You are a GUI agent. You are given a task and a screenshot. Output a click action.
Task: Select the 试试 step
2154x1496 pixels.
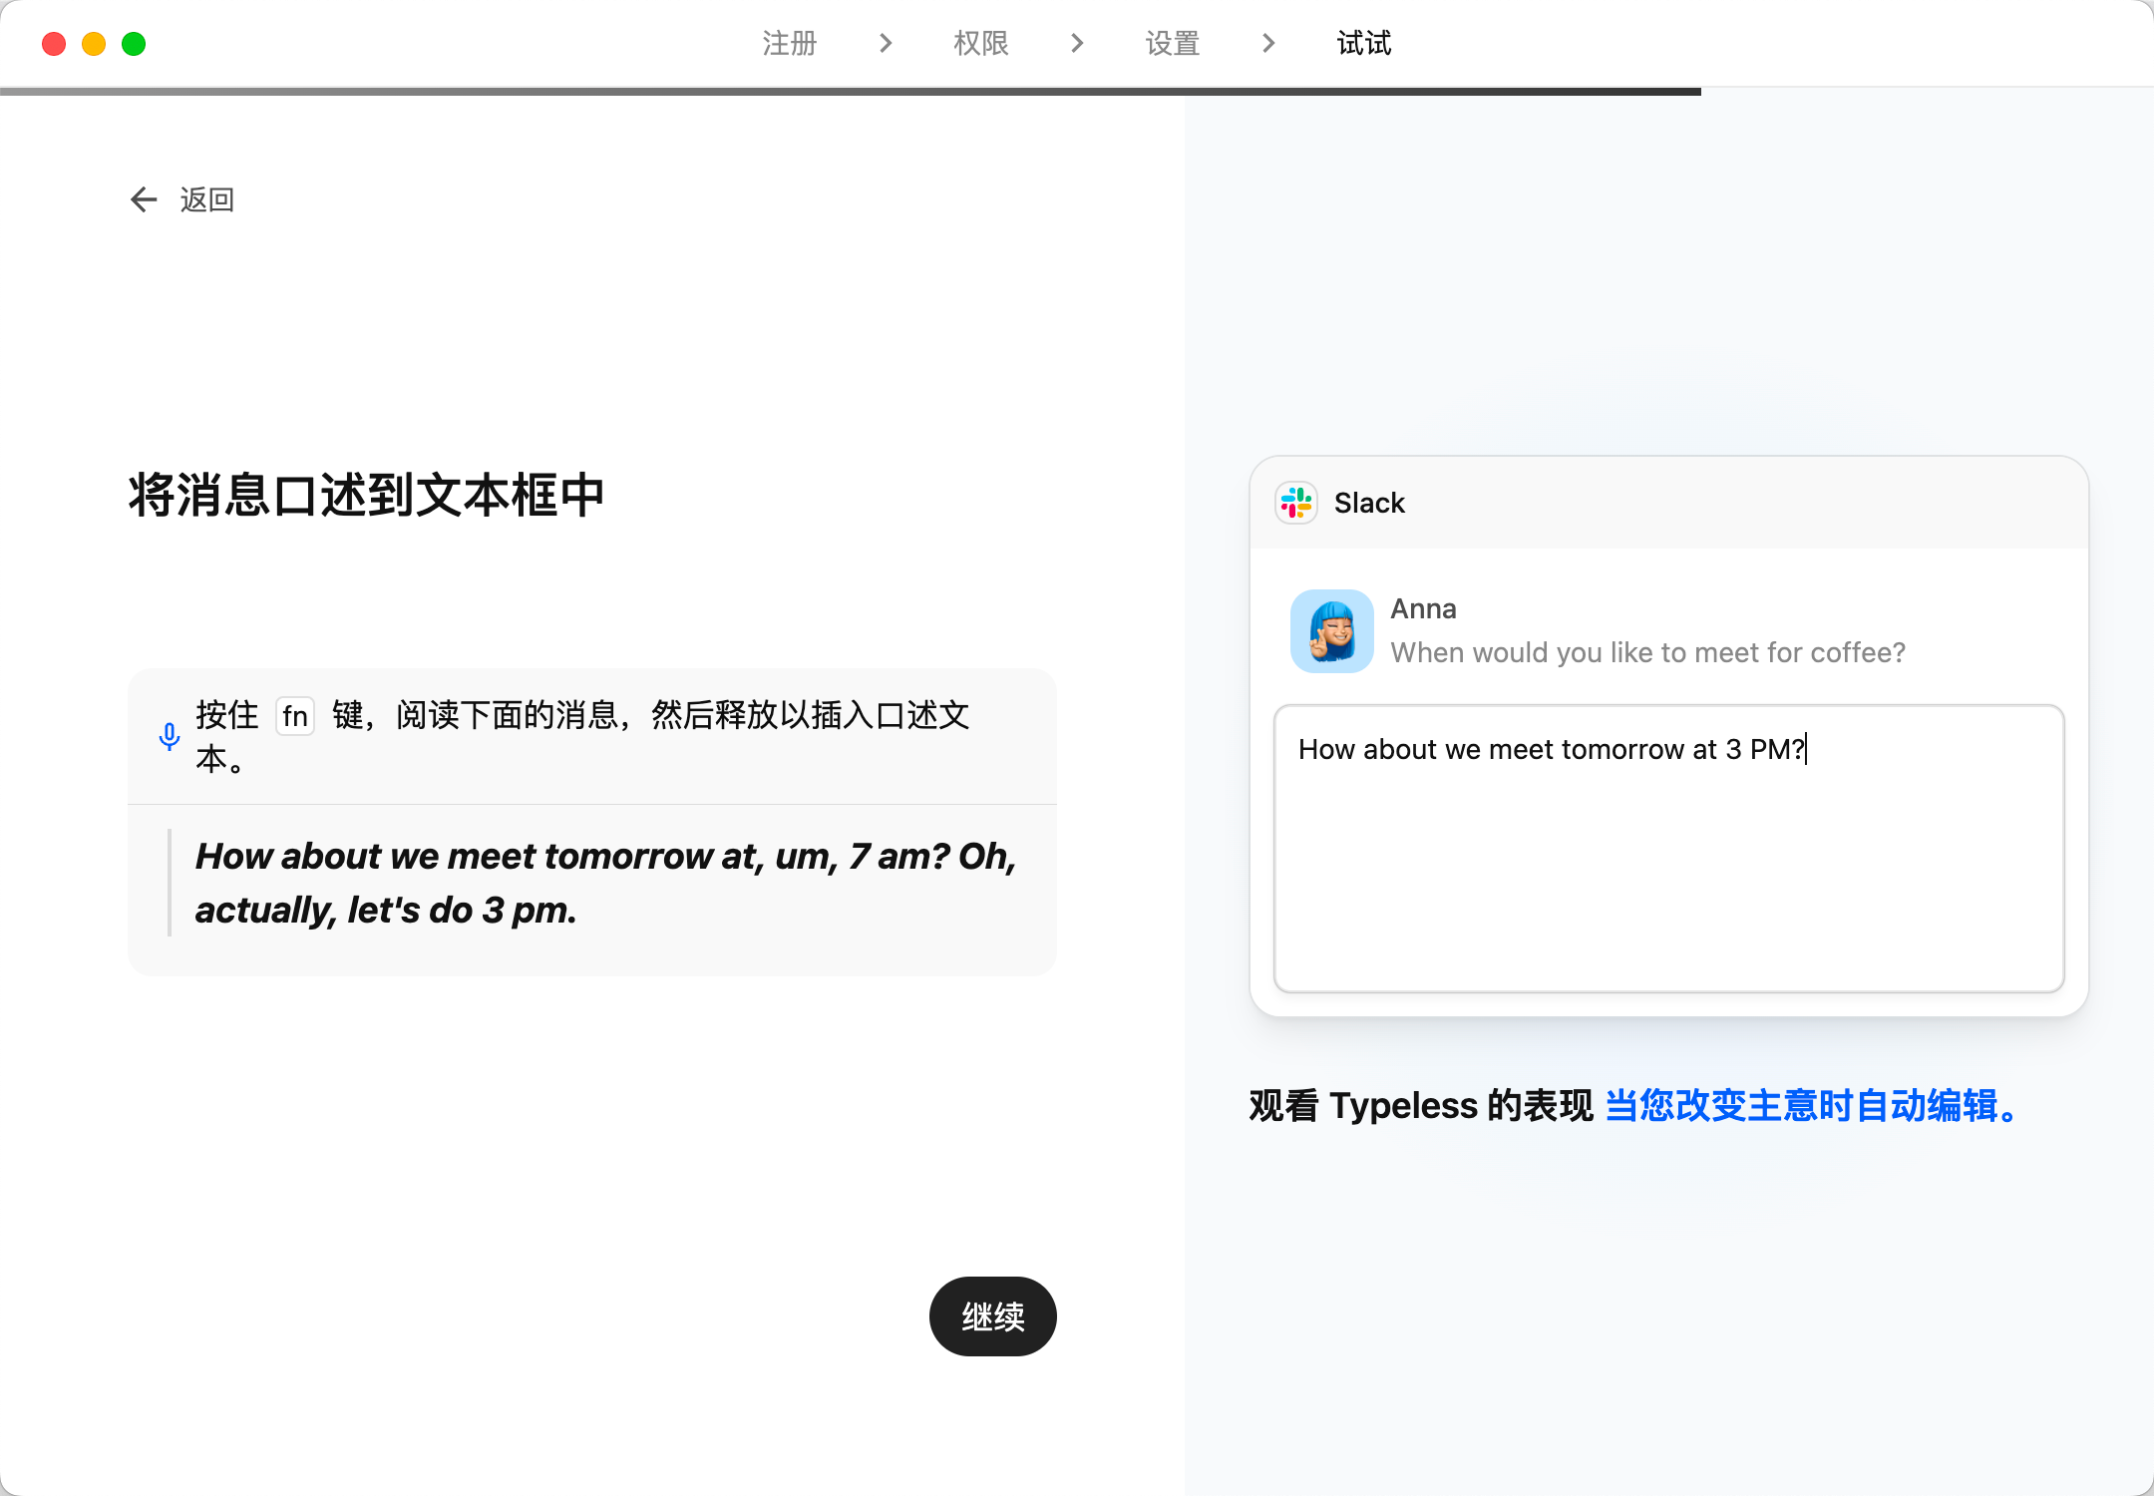[1363, 43]
